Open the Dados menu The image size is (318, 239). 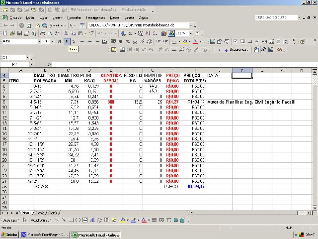pyautogui.click(x=115, y=18)
